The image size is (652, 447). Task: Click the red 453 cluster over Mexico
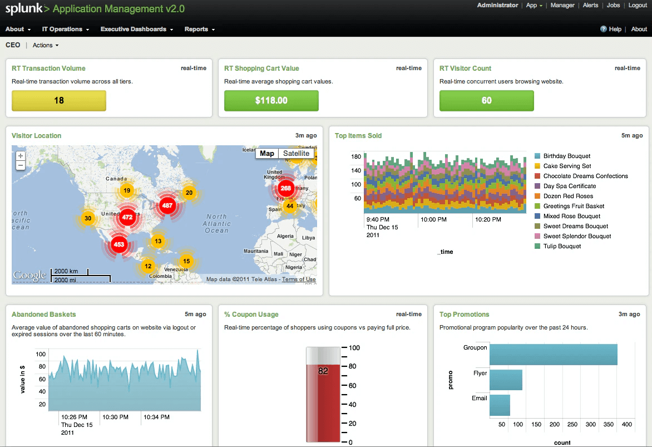pyautogui.click(x=118, y=244)
